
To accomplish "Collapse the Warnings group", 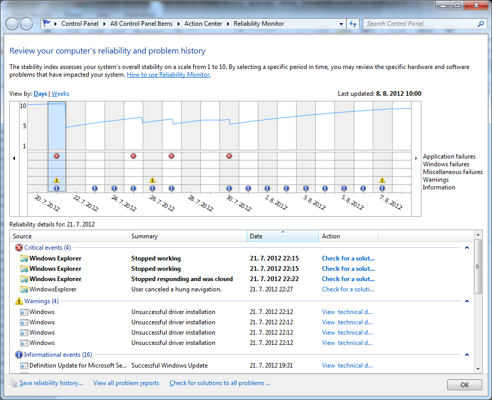I will [x=467, y=301].
